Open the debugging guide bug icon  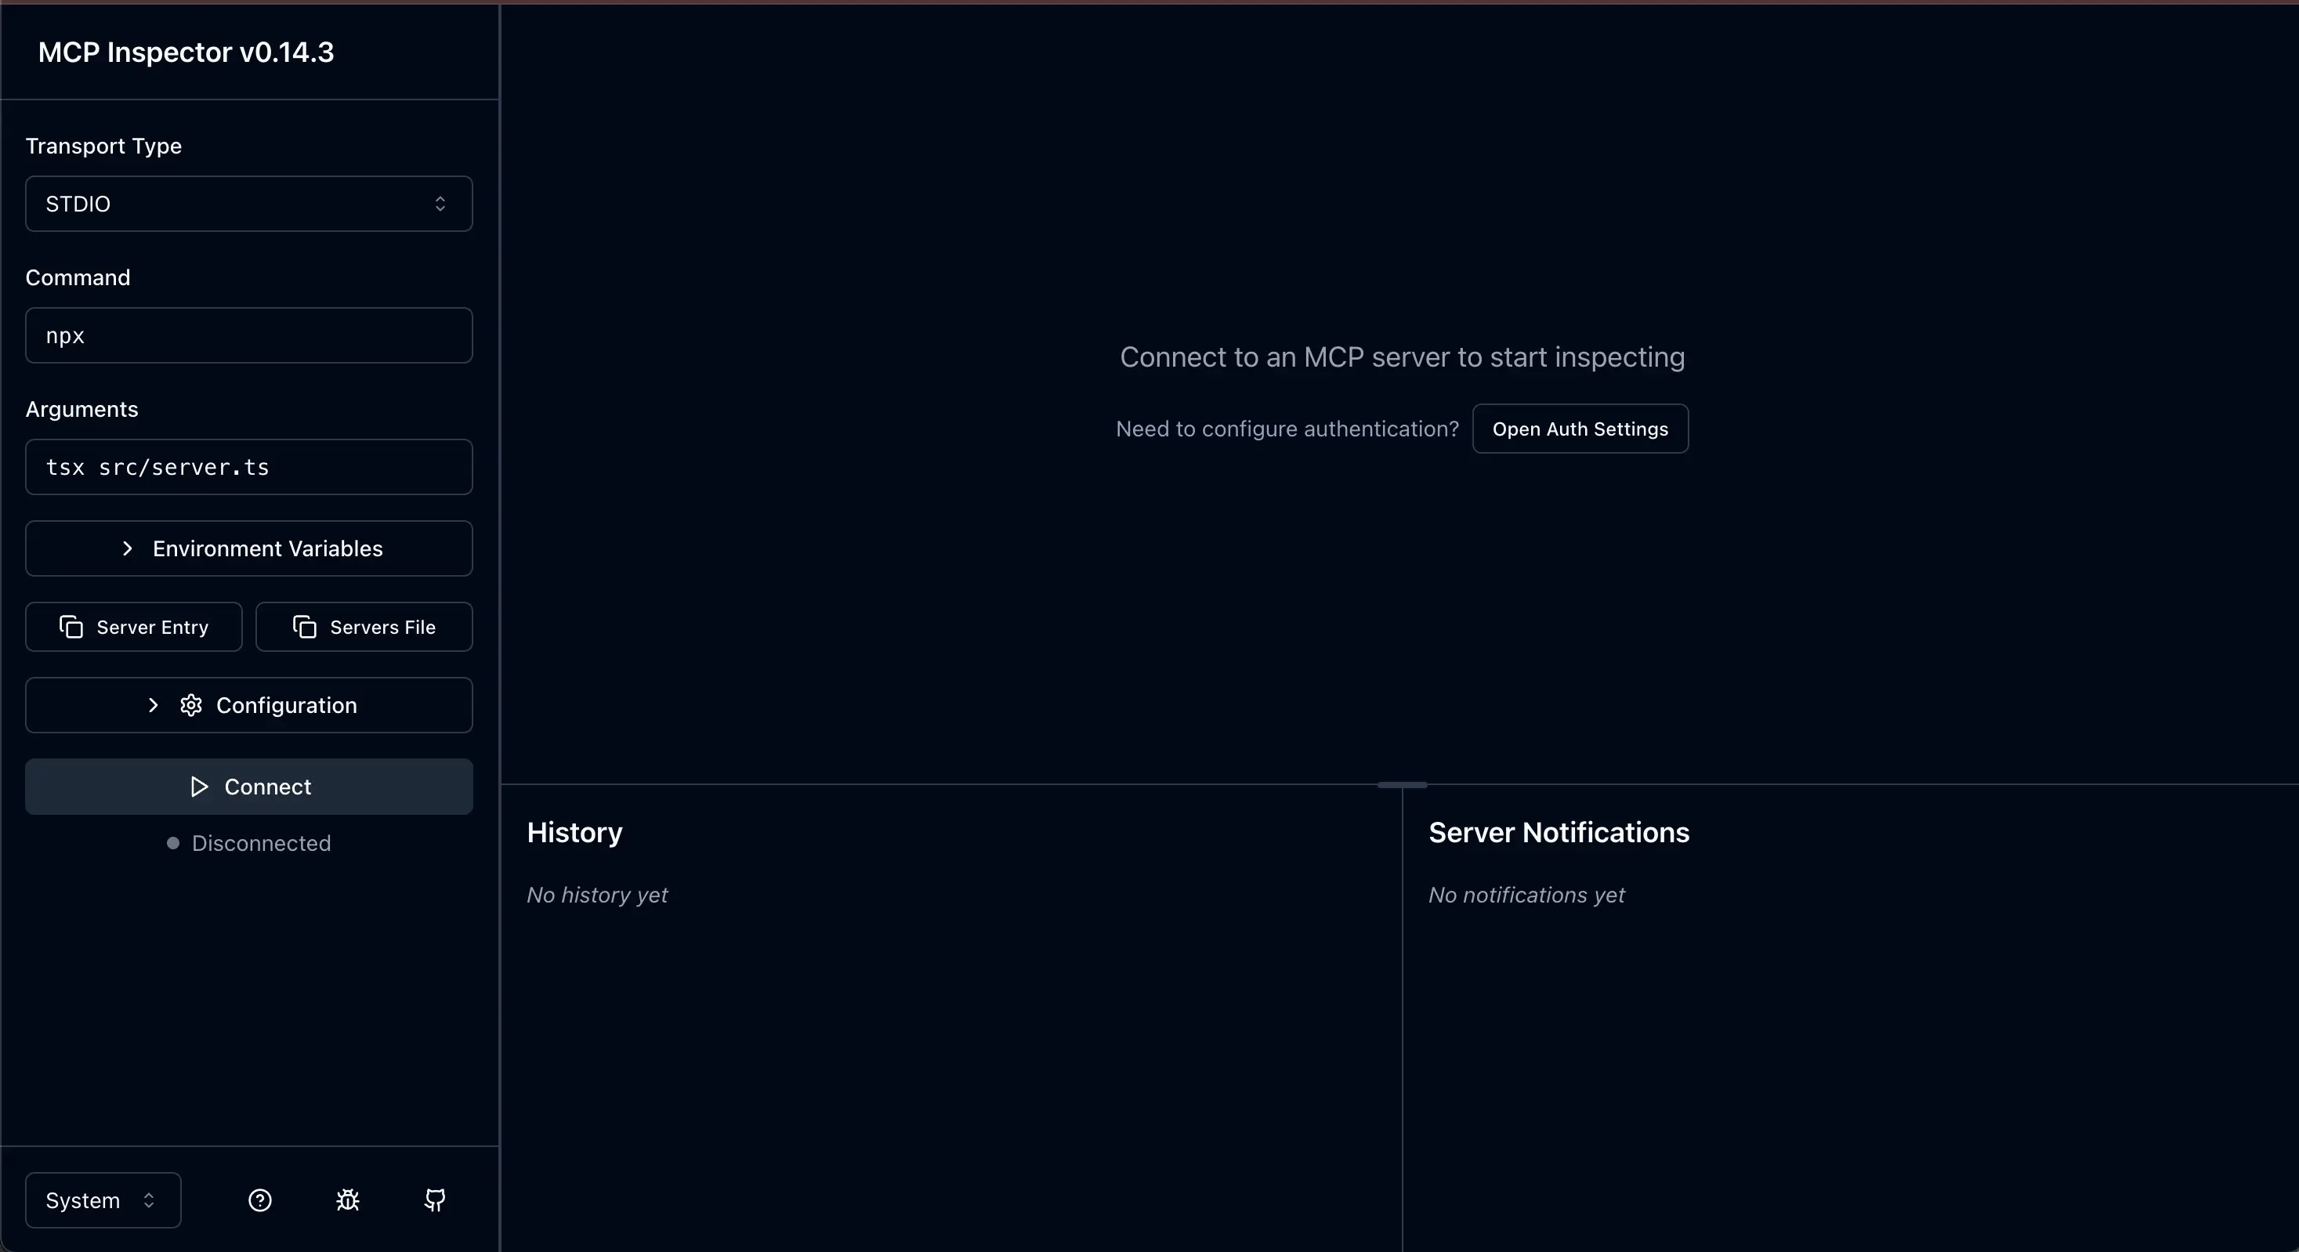point(347,1200)
